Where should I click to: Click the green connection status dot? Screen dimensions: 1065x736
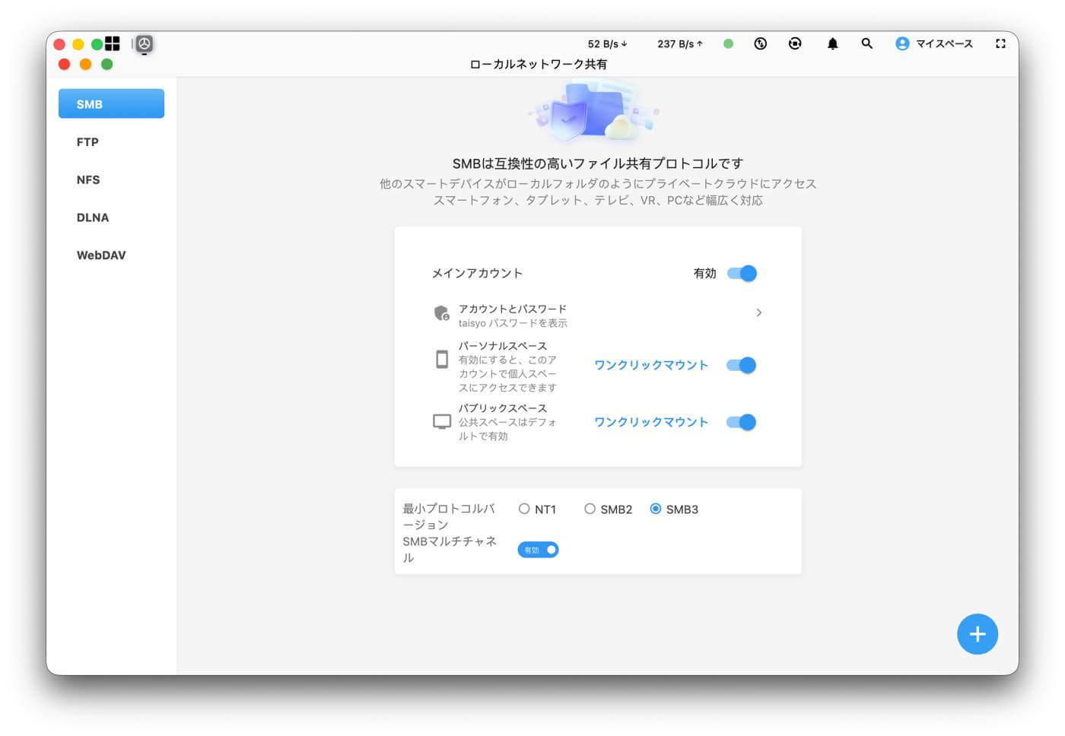click(x=728, y=43)
